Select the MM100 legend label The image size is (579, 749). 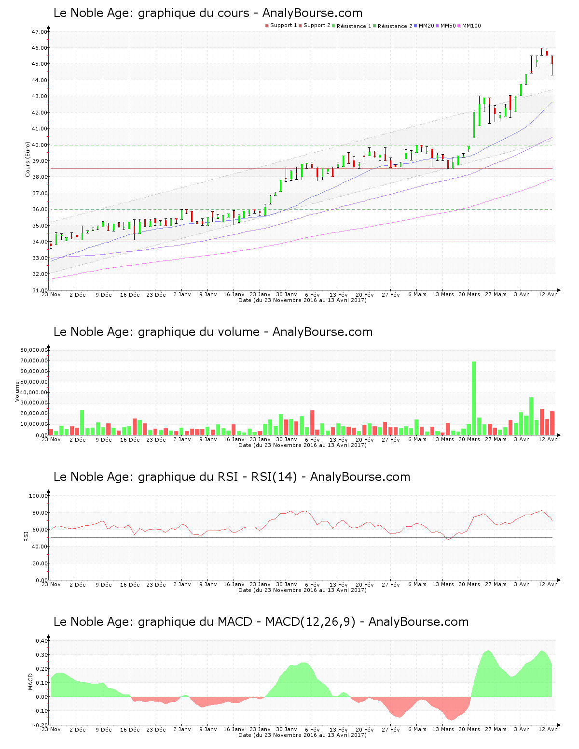click(x=471, y=26)
